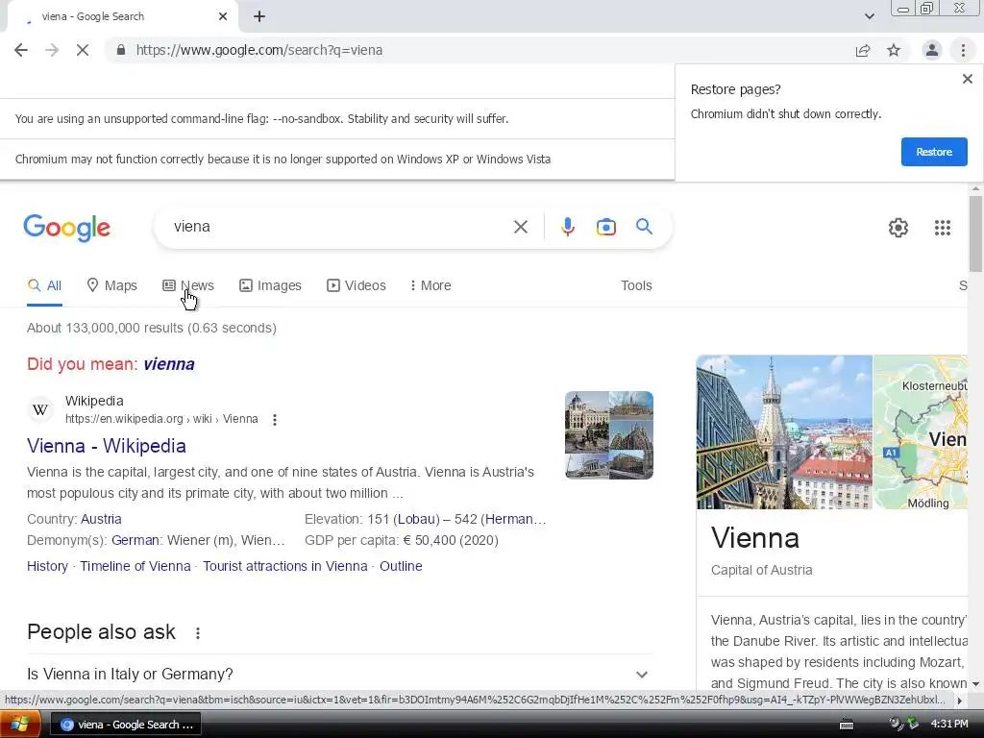
Task: Click the Wikipedia URL breadcrumb text
Action: pyautogui.click(x=161, y=419)
